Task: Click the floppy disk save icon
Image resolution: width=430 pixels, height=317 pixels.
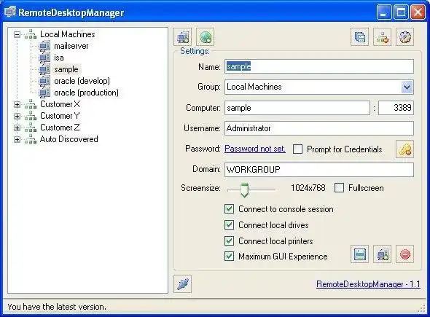Action: tap(359, 254)
